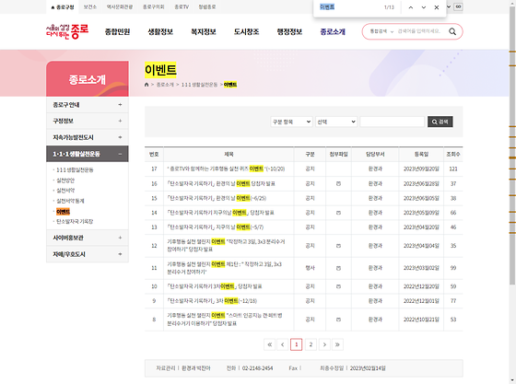Open the dropdown arrow beside the GO button
This screenshot has height=384, width=516.
click(x=449, y=6)
